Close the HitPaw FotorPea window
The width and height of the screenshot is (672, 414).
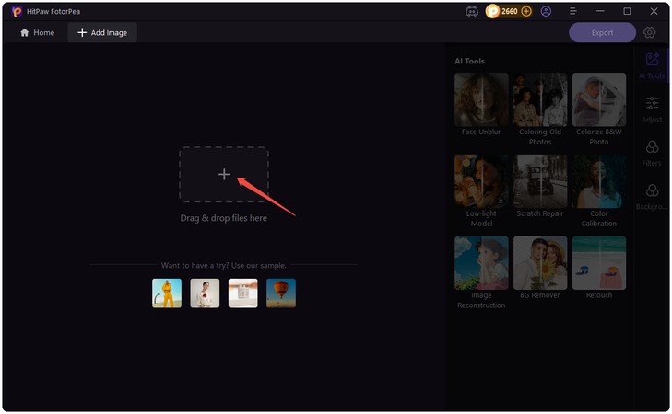654,12
